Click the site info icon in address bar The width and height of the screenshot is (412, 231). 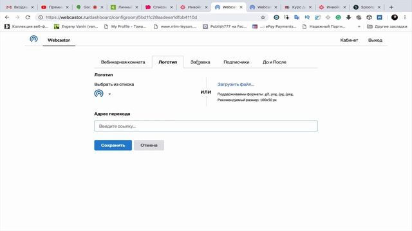(x=41, y=17)
